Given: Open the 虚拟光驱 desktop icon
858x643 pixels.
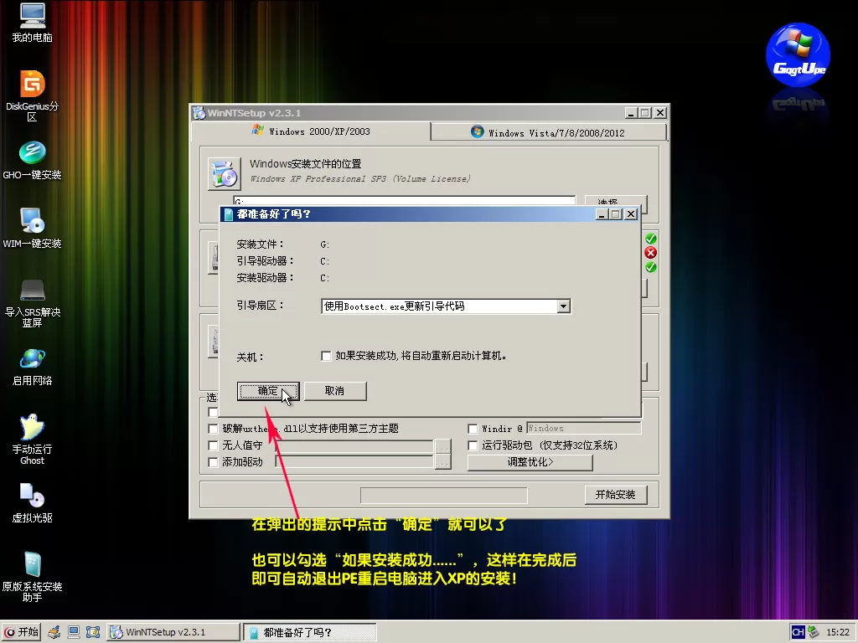Looking at the screenshot, I should point(32,496).
